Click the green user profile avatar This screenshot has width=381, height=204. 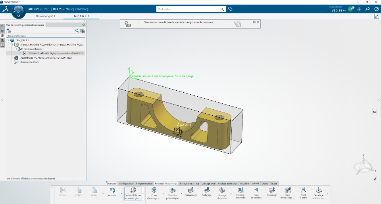pyautogui.click(x=350, y=9)
